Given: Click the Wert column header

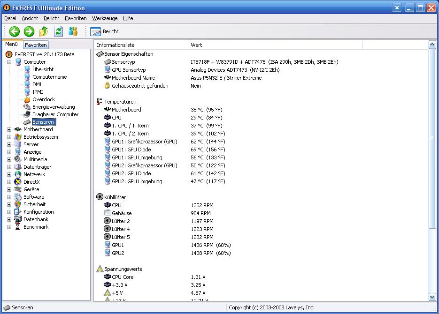Looking at the screenshot, I should [x=275, y=45].
